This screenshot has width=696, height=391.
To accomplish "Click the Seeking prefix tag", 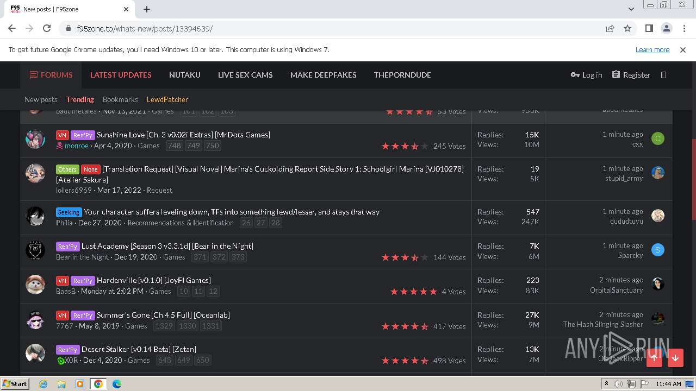I will tap(69, 212).
